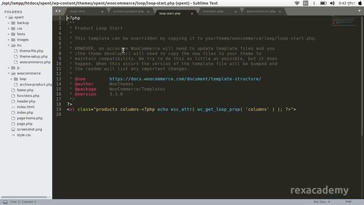
Task: Click the fonts folder icon
Action: [13, 34]
